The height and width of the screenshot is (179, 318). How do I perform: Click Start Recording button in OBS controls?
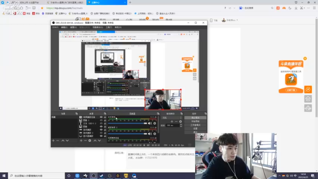(195, 121)
